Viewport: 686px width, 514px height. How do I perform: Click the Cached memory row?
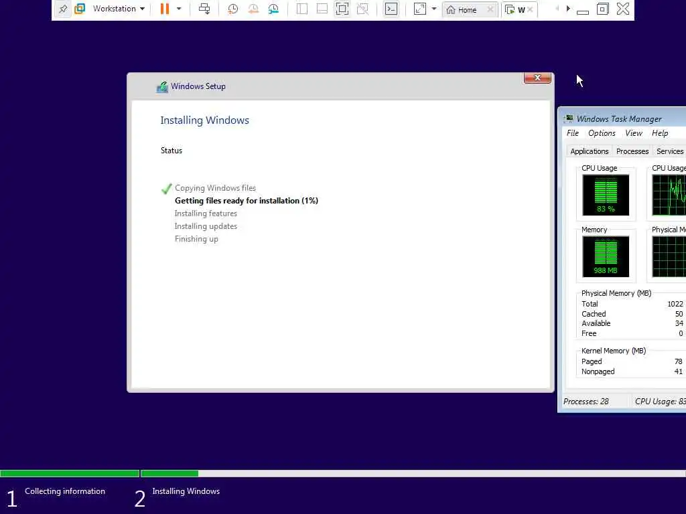[632, 314]
